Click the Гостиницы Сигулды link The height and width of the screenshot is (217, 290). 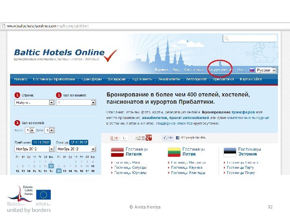click(130, 168)
